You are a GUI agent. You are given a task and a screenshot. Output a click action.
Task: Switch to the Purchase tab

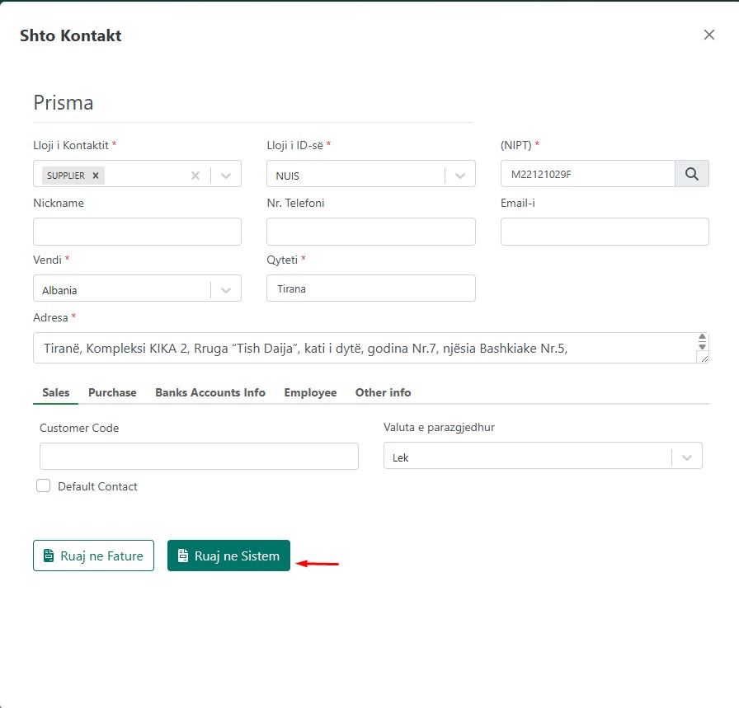tap(112, 392)
